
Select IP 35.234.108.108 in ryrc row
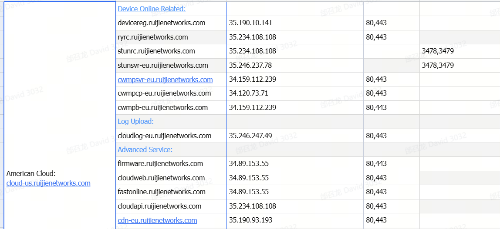pyautogui.click(x=253, y=37)
